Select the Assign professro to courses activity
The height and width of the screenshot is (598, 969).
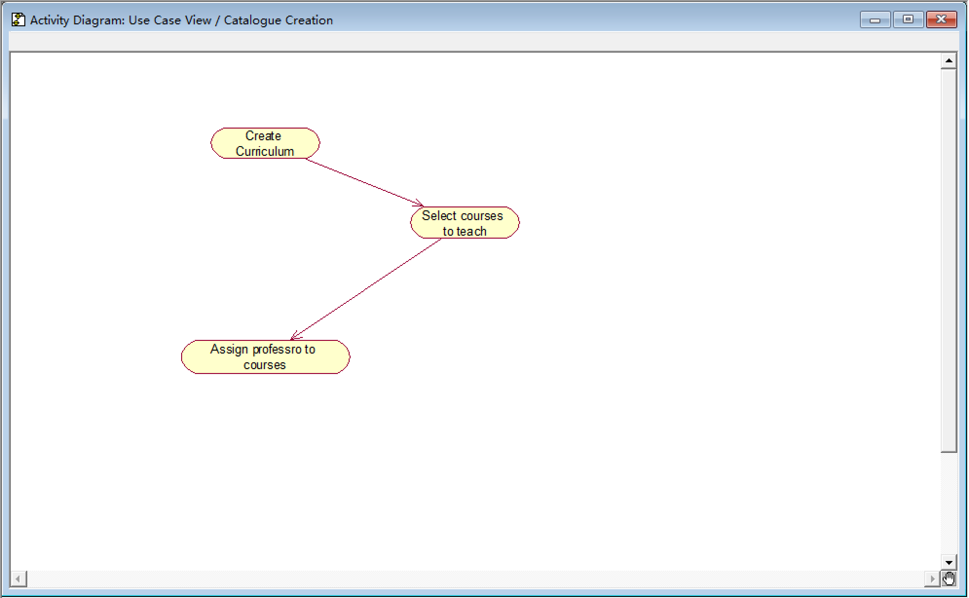pos(265,357)
